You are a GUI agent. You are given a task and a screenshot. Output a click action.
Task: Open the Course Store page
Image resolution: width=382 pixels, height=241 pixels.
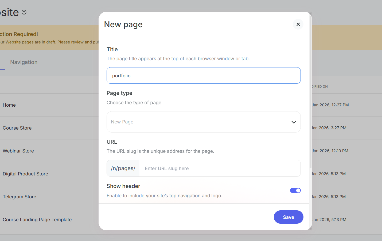(x=17, y=128)
